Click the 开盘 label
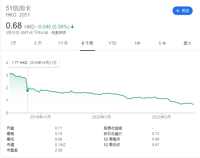 coord(10,128)
